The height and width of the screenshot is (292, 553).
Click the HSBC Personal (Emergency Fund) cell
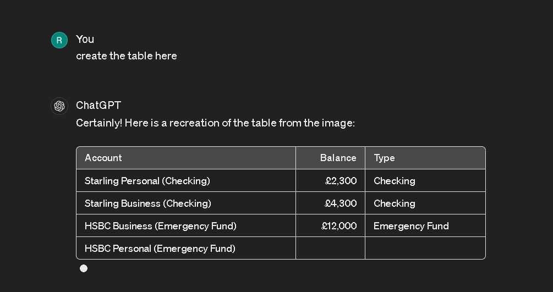(x=186, y=248)
